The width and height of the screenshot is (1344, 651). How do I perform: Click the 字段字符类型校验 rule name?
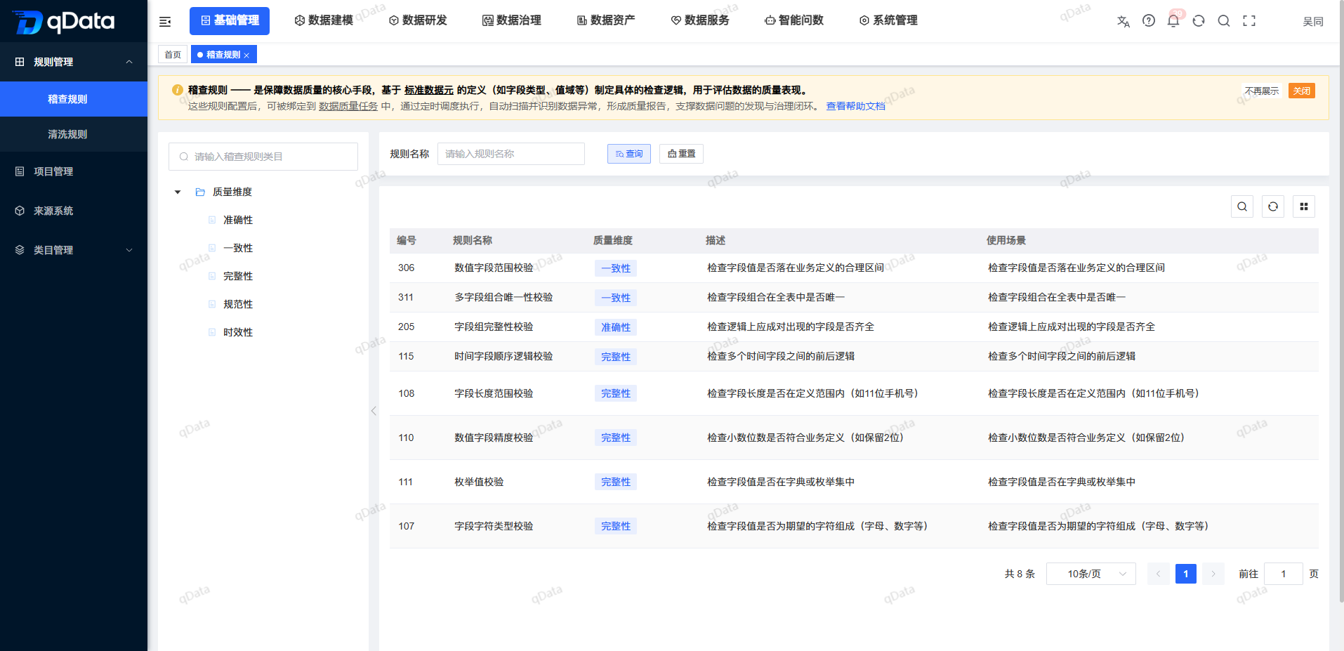(x=494, y=526)
